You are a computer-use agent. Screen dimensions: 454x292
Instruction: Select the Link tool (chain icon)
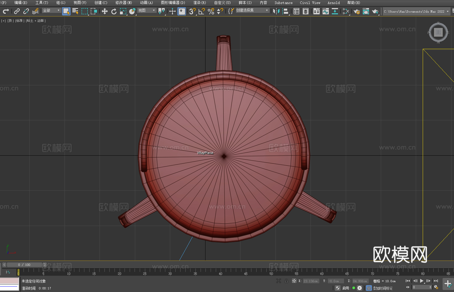point(17,11)
